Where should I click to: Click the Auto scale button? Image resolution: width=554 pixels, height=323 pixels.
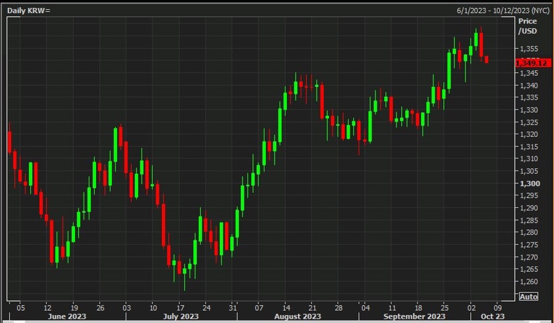pyautogui.click(x=529, y=296)
